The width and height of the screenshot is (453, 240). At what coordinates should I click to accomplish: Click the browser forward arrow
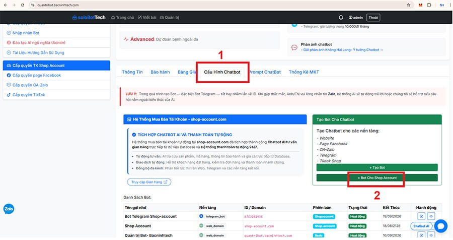tap(14, 5)
